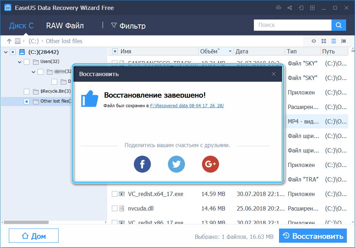Check the $Recycle.Bin folder checkbox
Image resolution: width=355 pixels, height=248 pixels.
[27, 91]
